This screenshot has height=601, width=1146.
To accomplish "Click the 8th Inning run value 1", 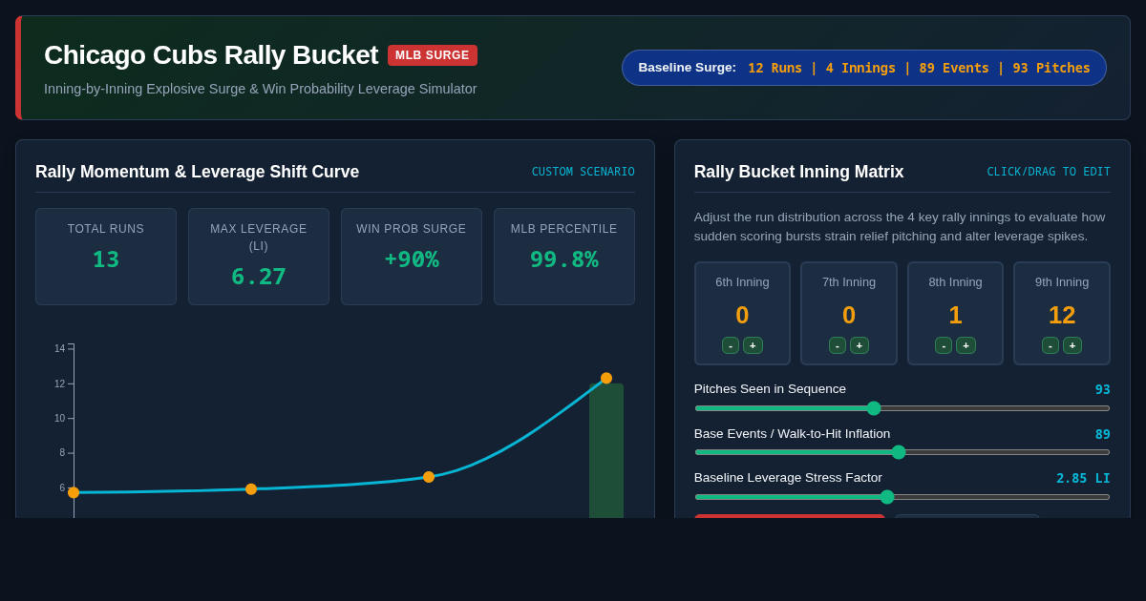I will pos(955,315).
